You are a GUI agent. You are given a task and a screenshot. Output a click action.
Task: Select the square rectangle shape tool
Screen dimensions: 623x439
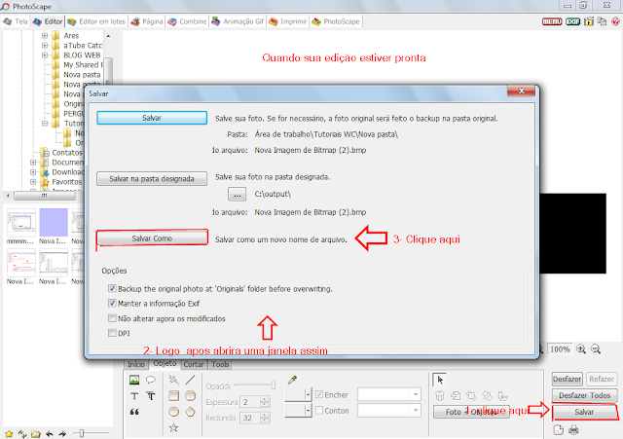173,396
